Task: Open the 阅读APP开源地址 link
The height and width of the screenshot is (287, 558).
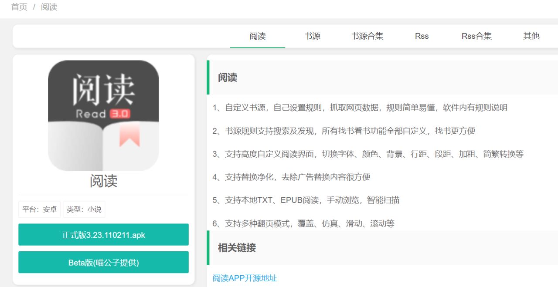Action: pyautogui.click(x=245, y=278)
